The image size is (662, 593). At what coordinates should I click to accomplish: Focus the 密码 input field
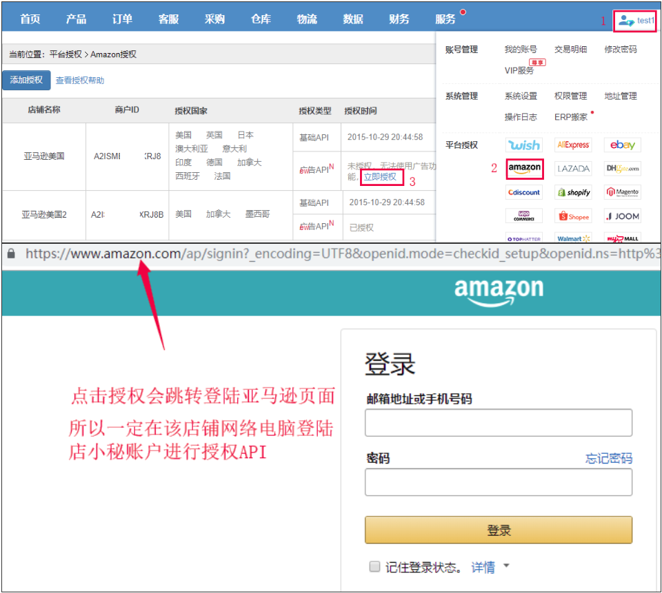coord(498,481)
